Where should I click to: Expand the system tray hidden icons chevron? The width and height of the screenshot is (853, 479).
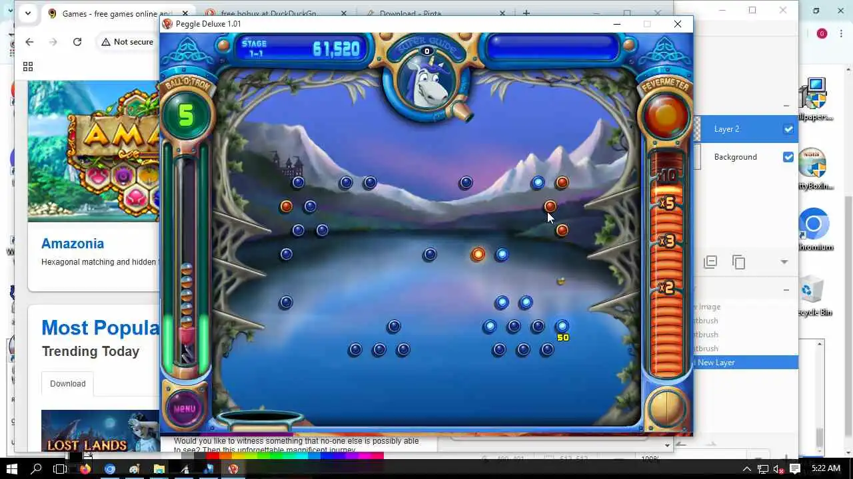click(746, 469)
